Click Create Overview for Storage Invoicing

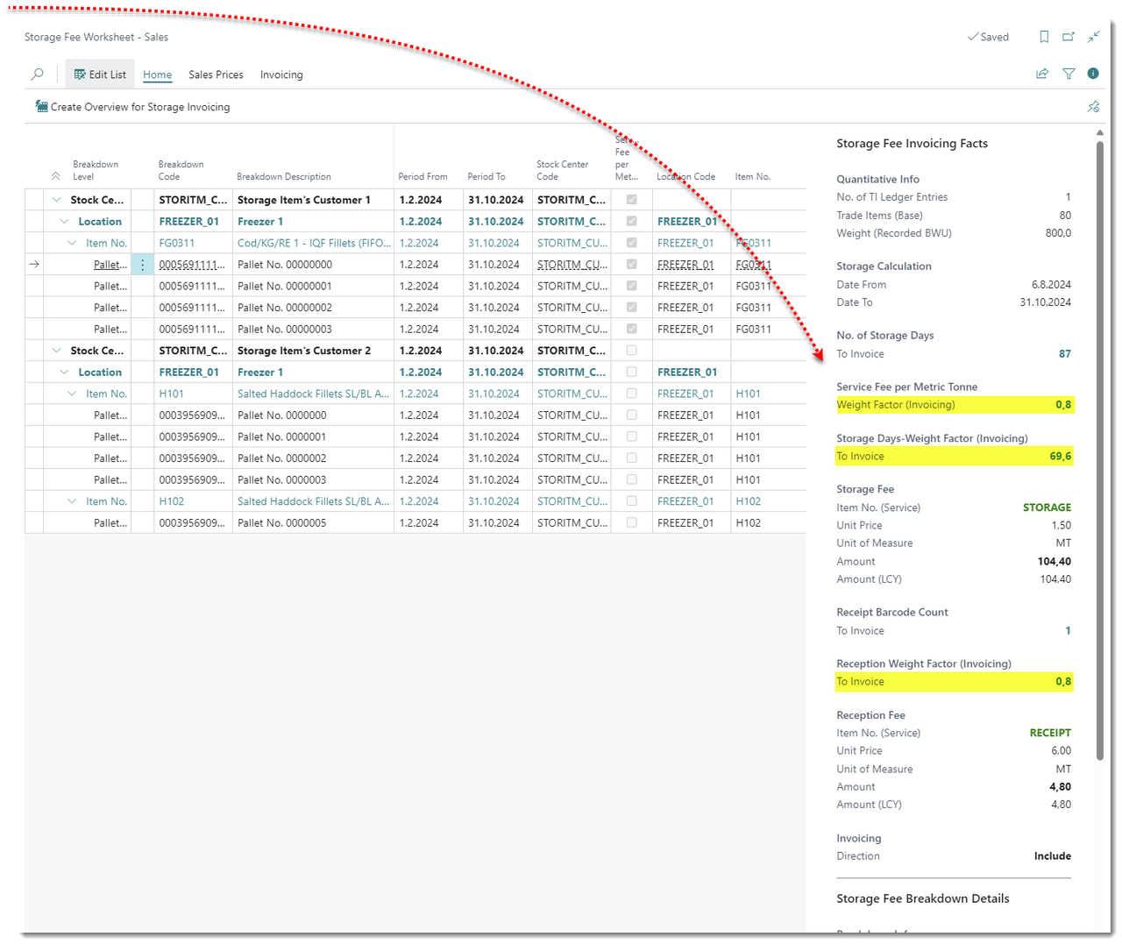[x=132, y=107]
